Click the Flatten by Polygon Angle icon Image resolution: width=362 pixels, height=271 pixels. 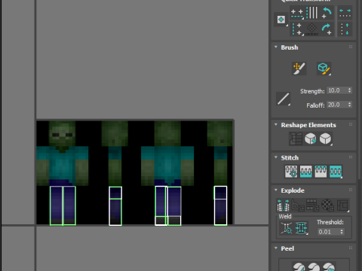(298, 205)
